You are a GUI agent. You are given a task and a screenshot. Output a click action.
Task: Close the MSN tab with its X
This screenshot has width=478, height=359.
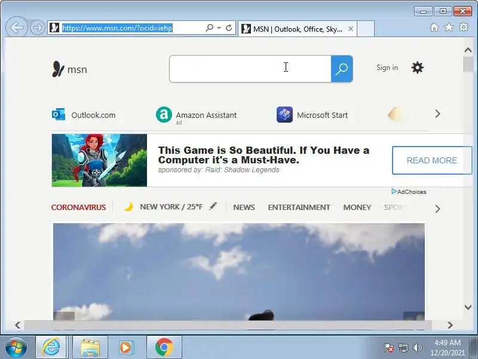[x=351, y=29]
